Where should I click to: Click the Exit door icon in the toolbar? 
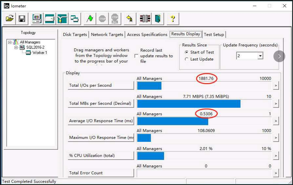point(157,19)
